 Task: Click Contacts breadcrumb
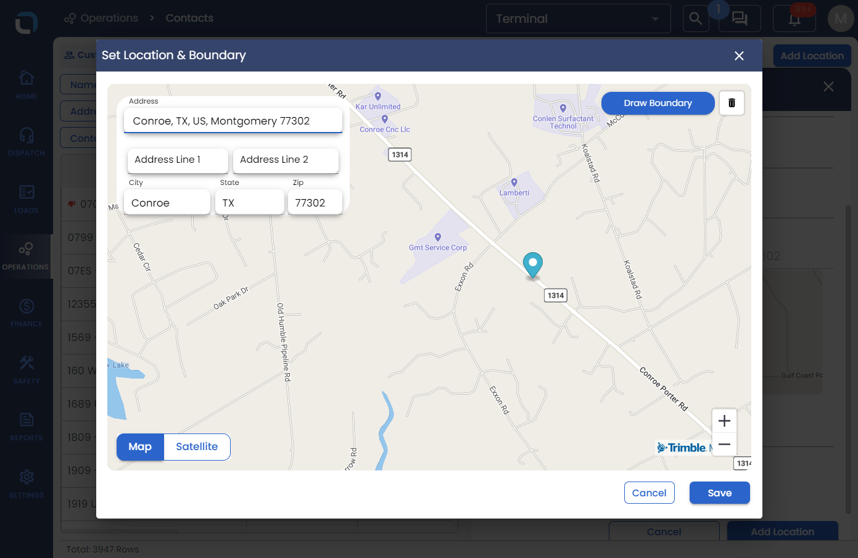189,18
